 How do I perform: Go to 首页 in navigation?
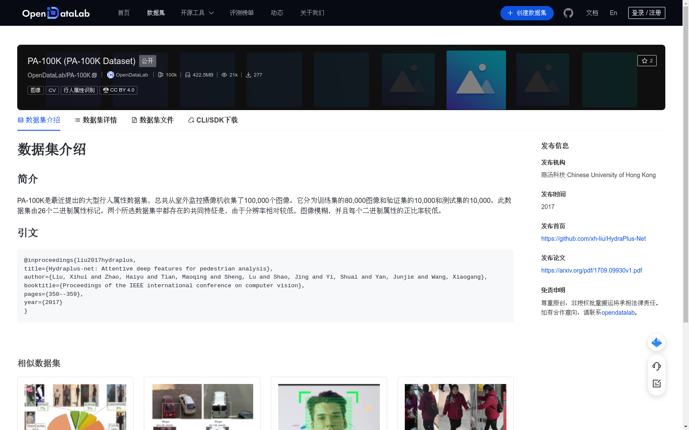124,13
